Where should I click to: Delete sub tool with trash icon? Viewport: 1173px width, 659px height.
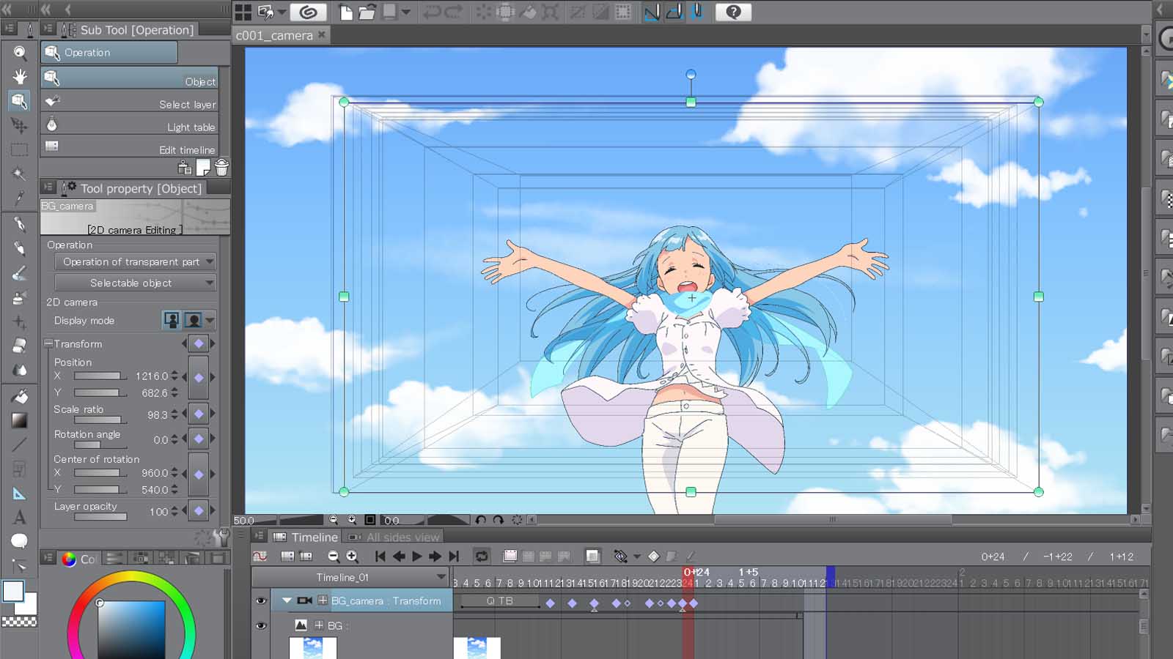click(221, 168)
